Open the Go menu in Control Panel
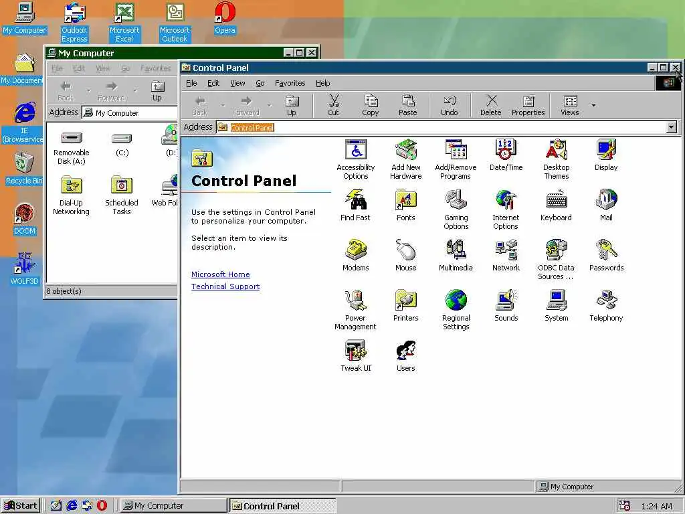Screen dimensions: 685x514 (x=260, y=83)
